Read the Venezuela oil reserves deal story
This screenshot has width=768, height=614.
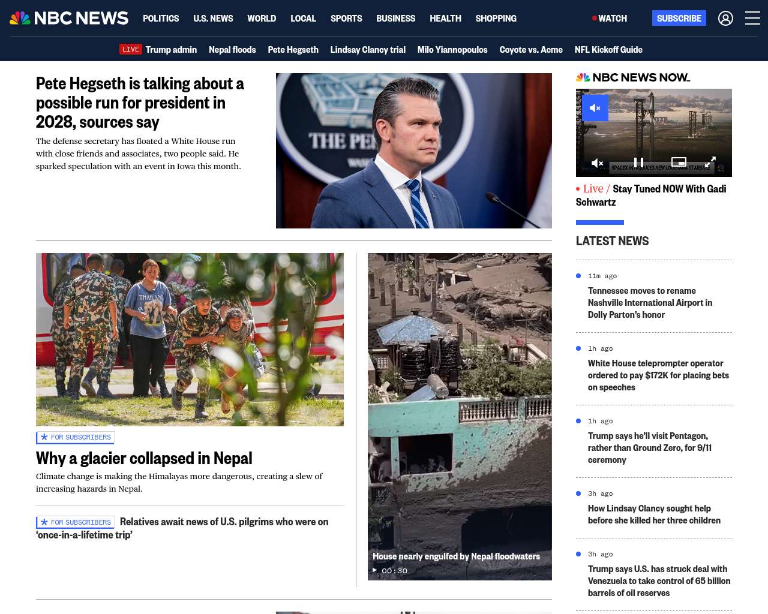tap(659, 581)
